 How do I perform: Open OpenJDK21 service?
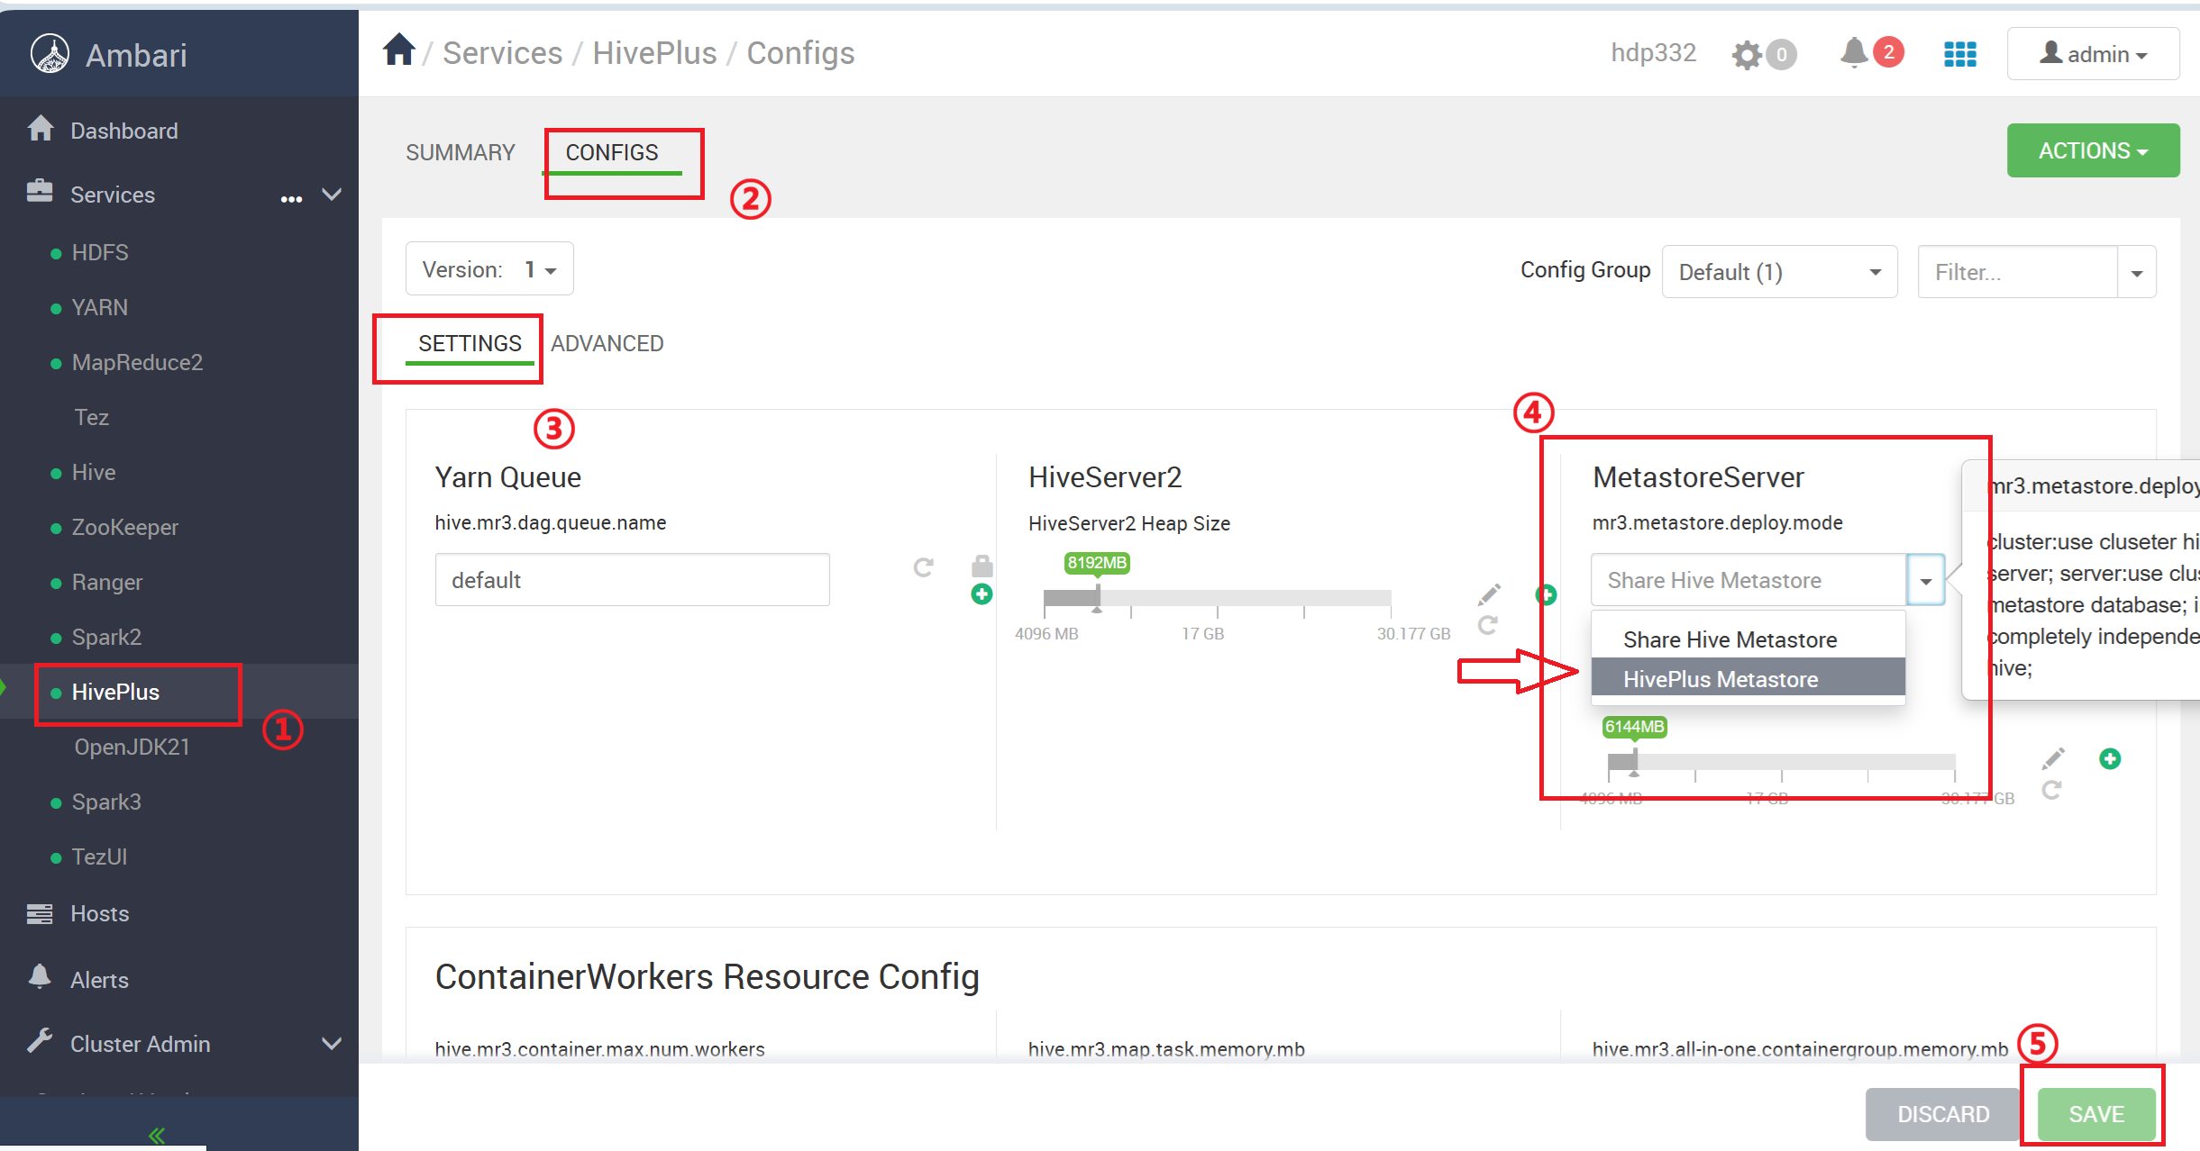click(132, 747)
